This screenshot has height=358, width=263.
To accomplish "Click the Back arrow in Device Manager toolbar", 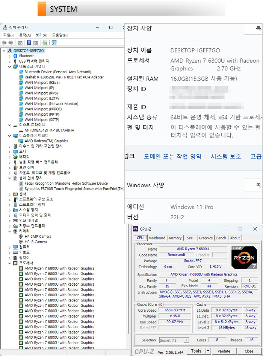I will 4,43.
